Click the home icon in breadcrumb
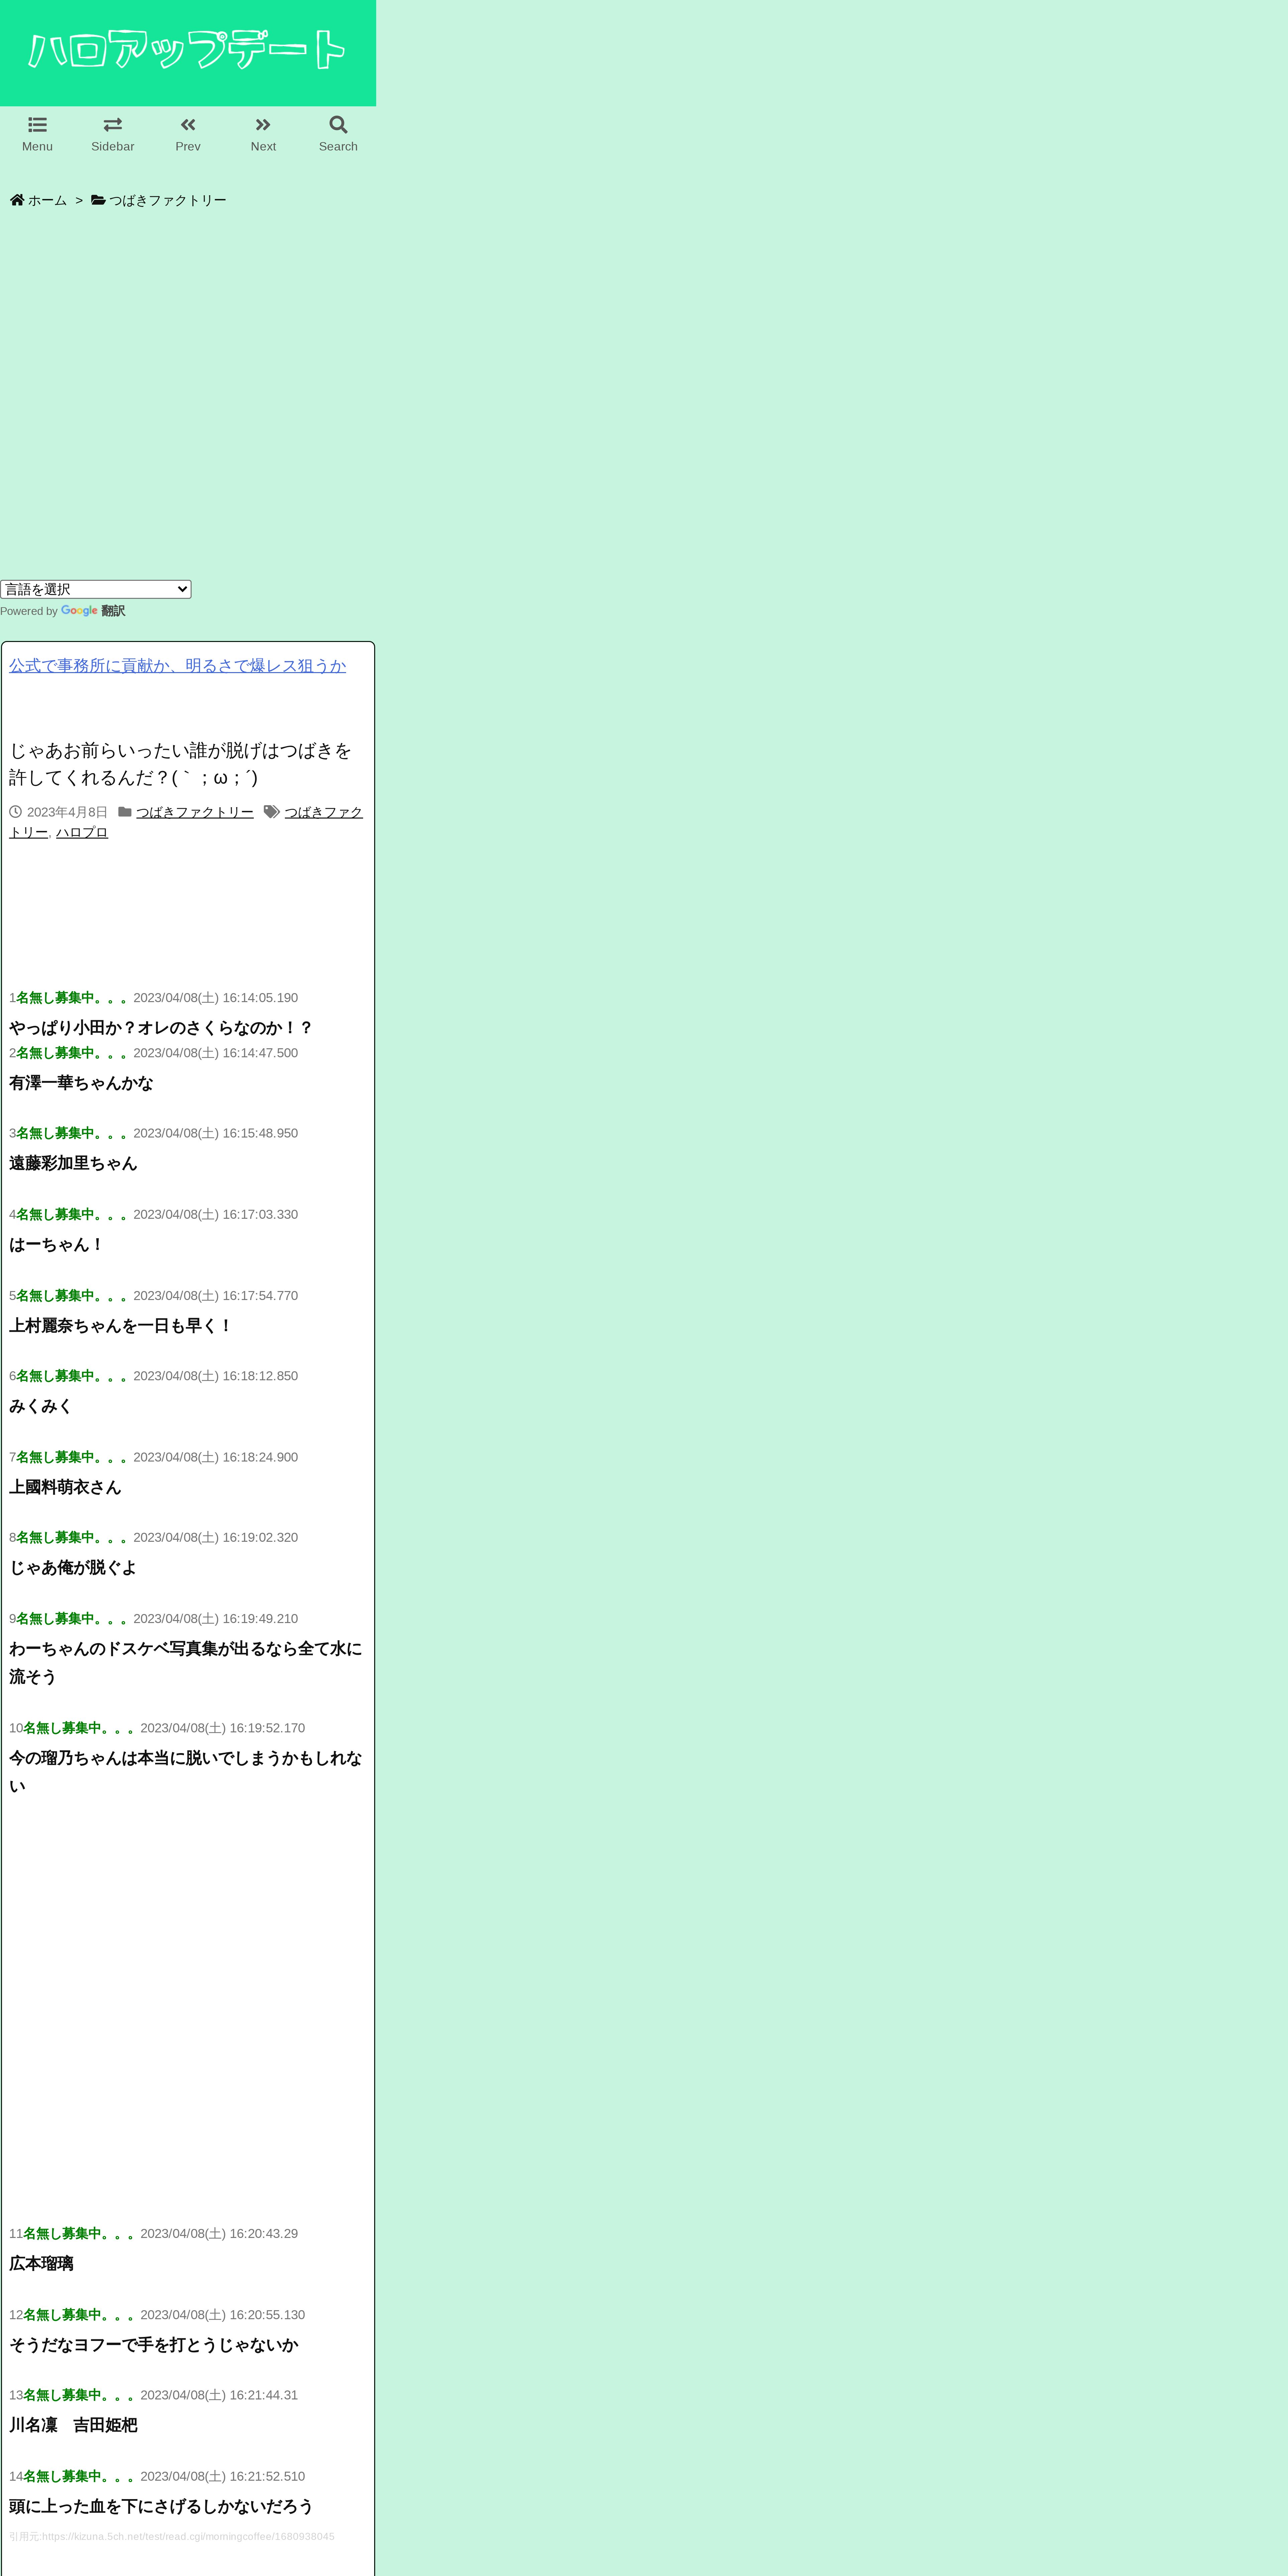The image size is (1288, 2576). pos(17,200)
